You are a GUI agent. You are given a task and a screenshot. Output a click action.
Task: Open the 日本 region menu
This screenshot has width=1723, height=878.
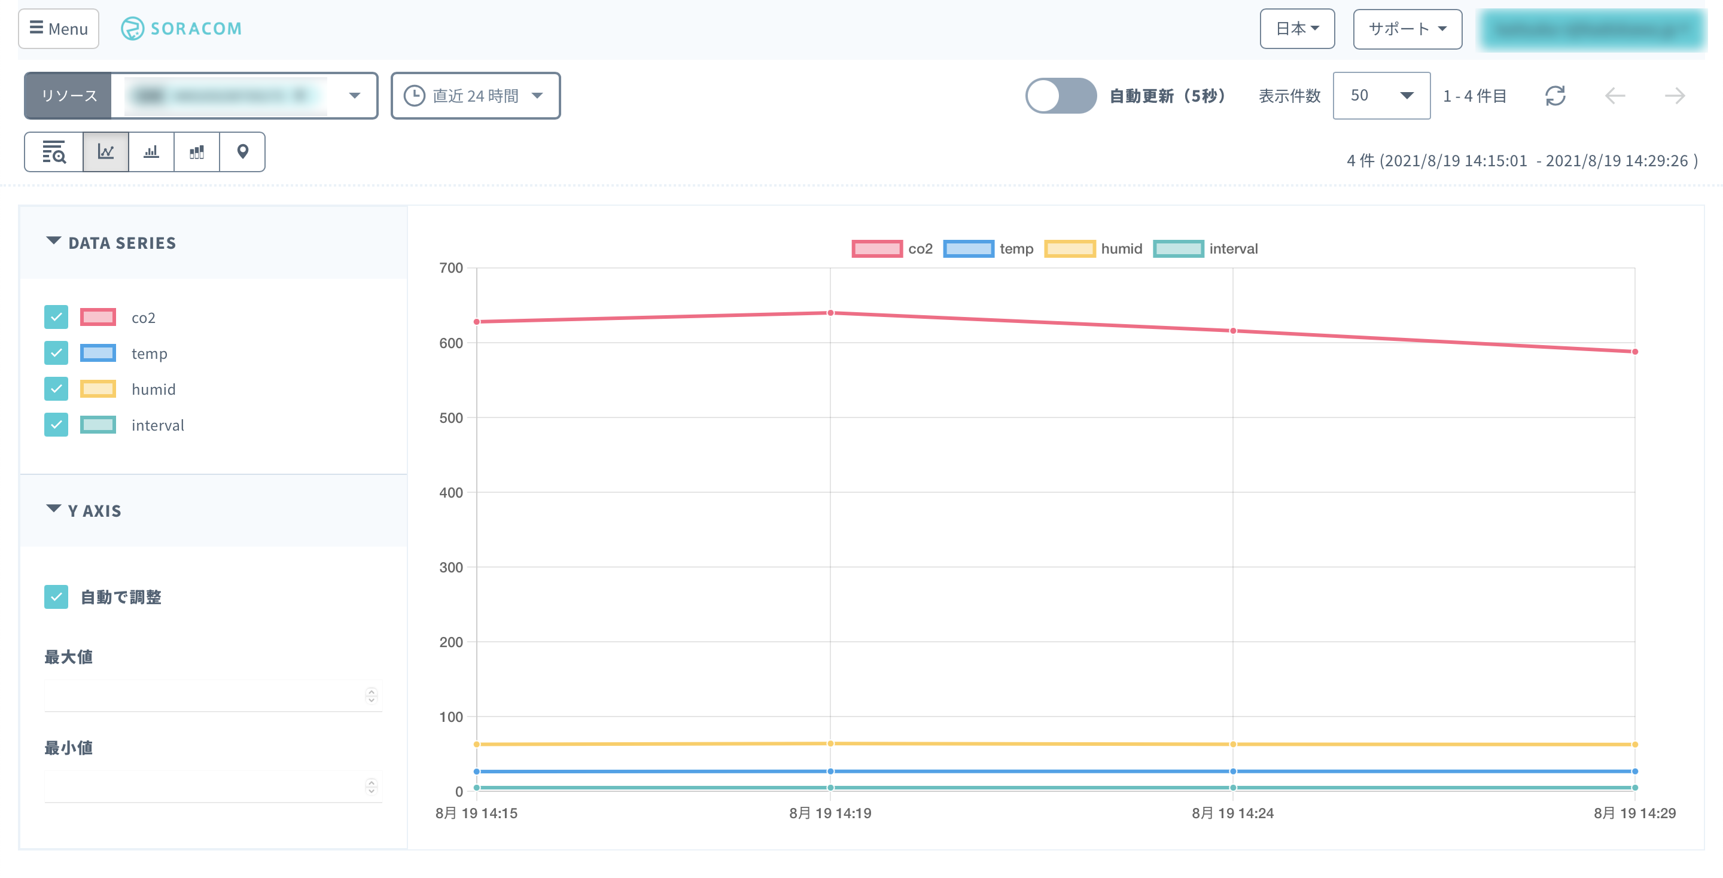(x=1296, y=29)
